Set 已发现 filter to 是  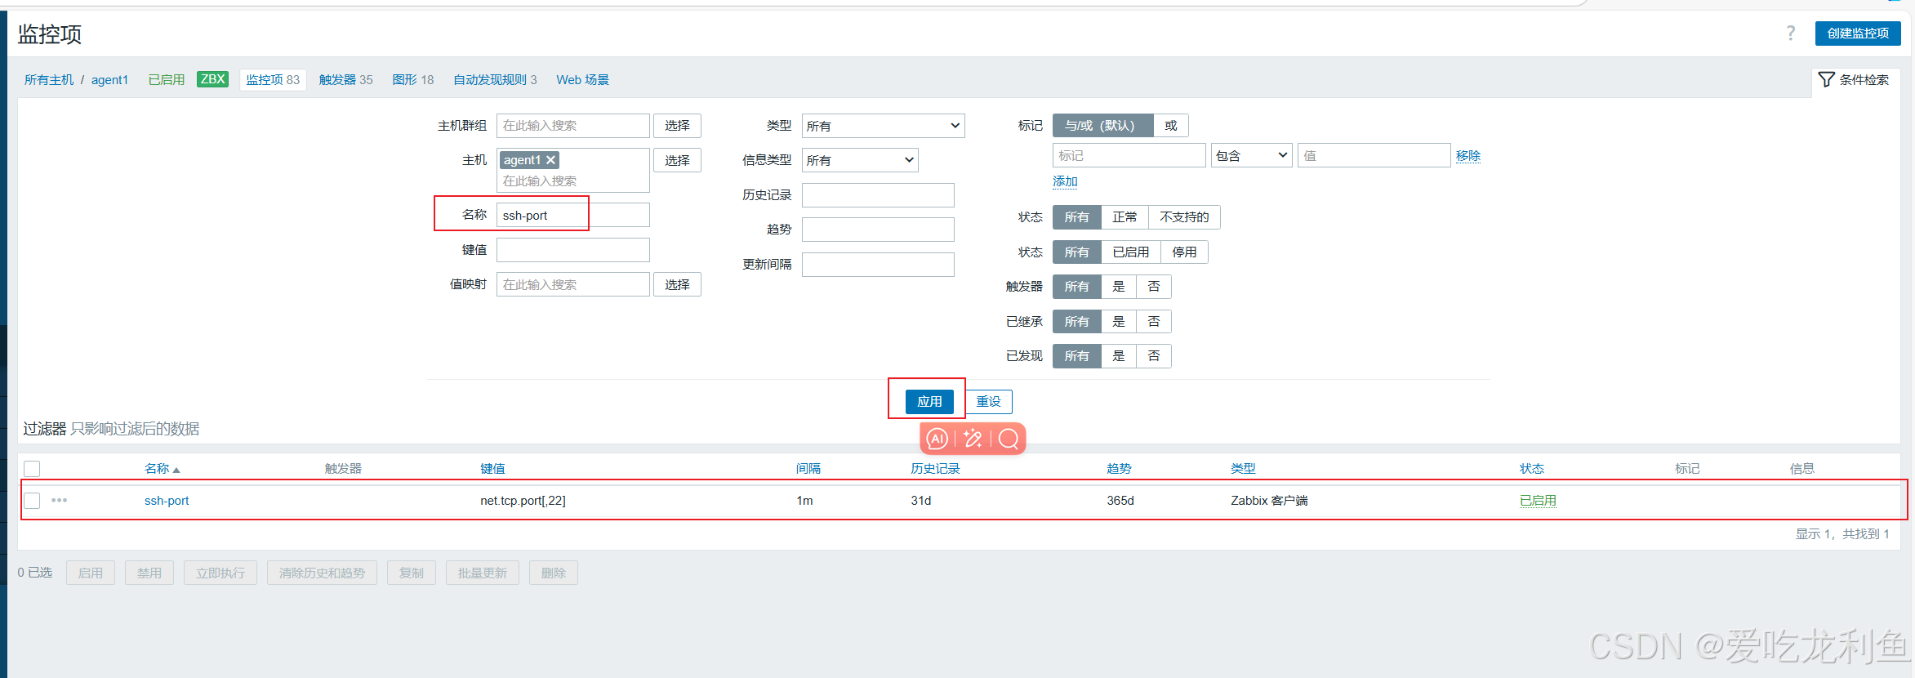pyautogui.click(x=1119, y=356)
